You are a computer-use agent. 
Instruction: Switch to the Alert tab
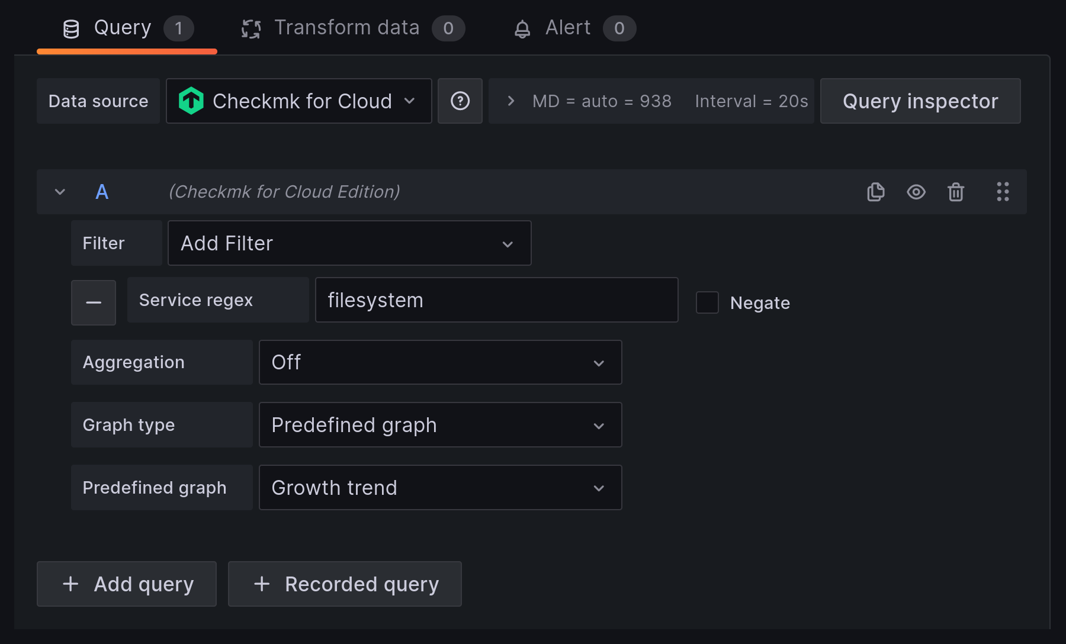click(x=574, y=28)
